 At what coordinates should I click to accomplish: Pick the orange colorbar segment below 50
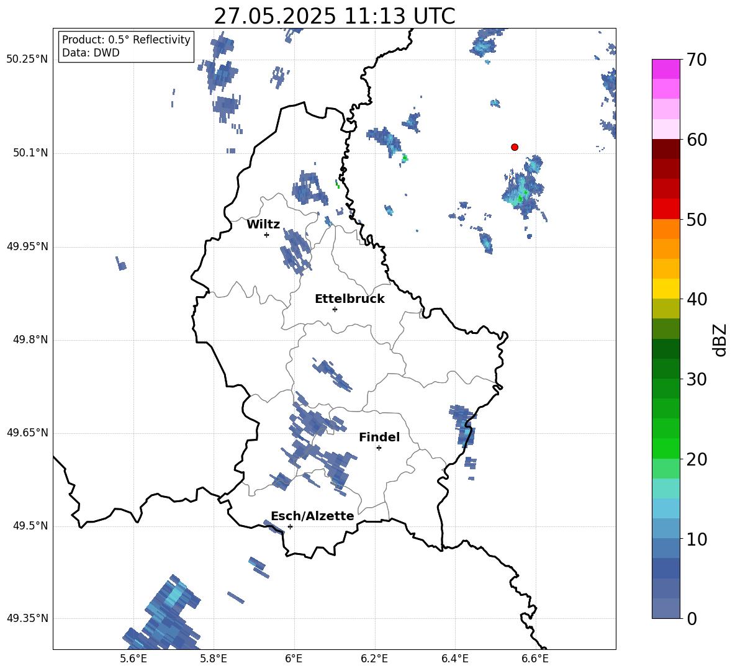(665, 229)
